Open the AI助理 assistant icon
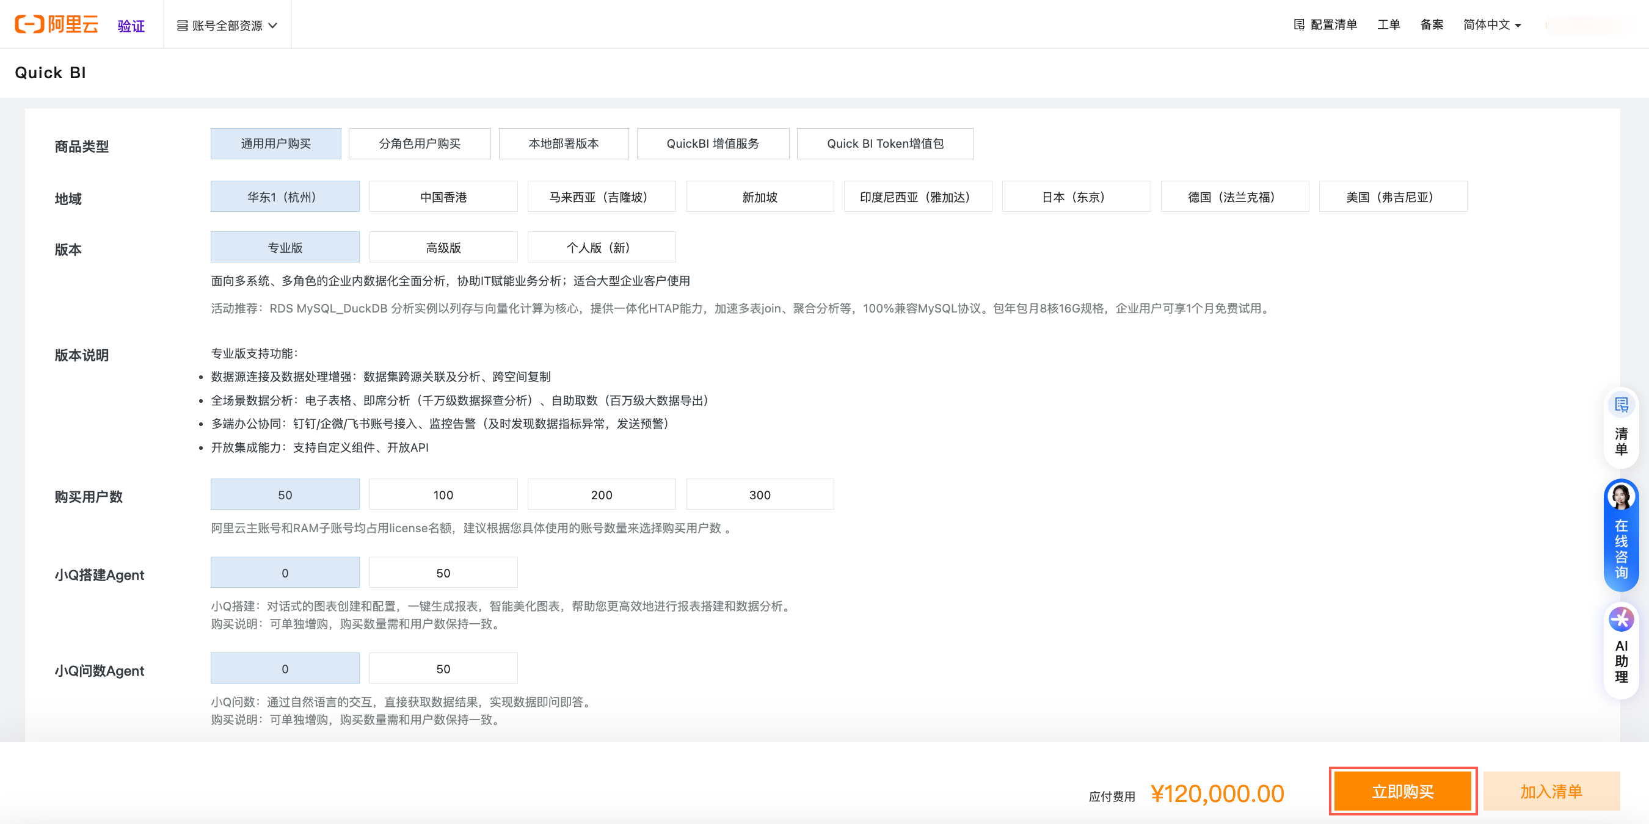This screenshot has height=824, width=1649. [1621, 620]
